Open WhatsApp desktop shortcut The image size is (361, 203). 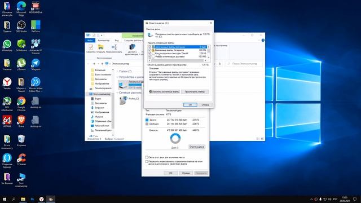7,46
